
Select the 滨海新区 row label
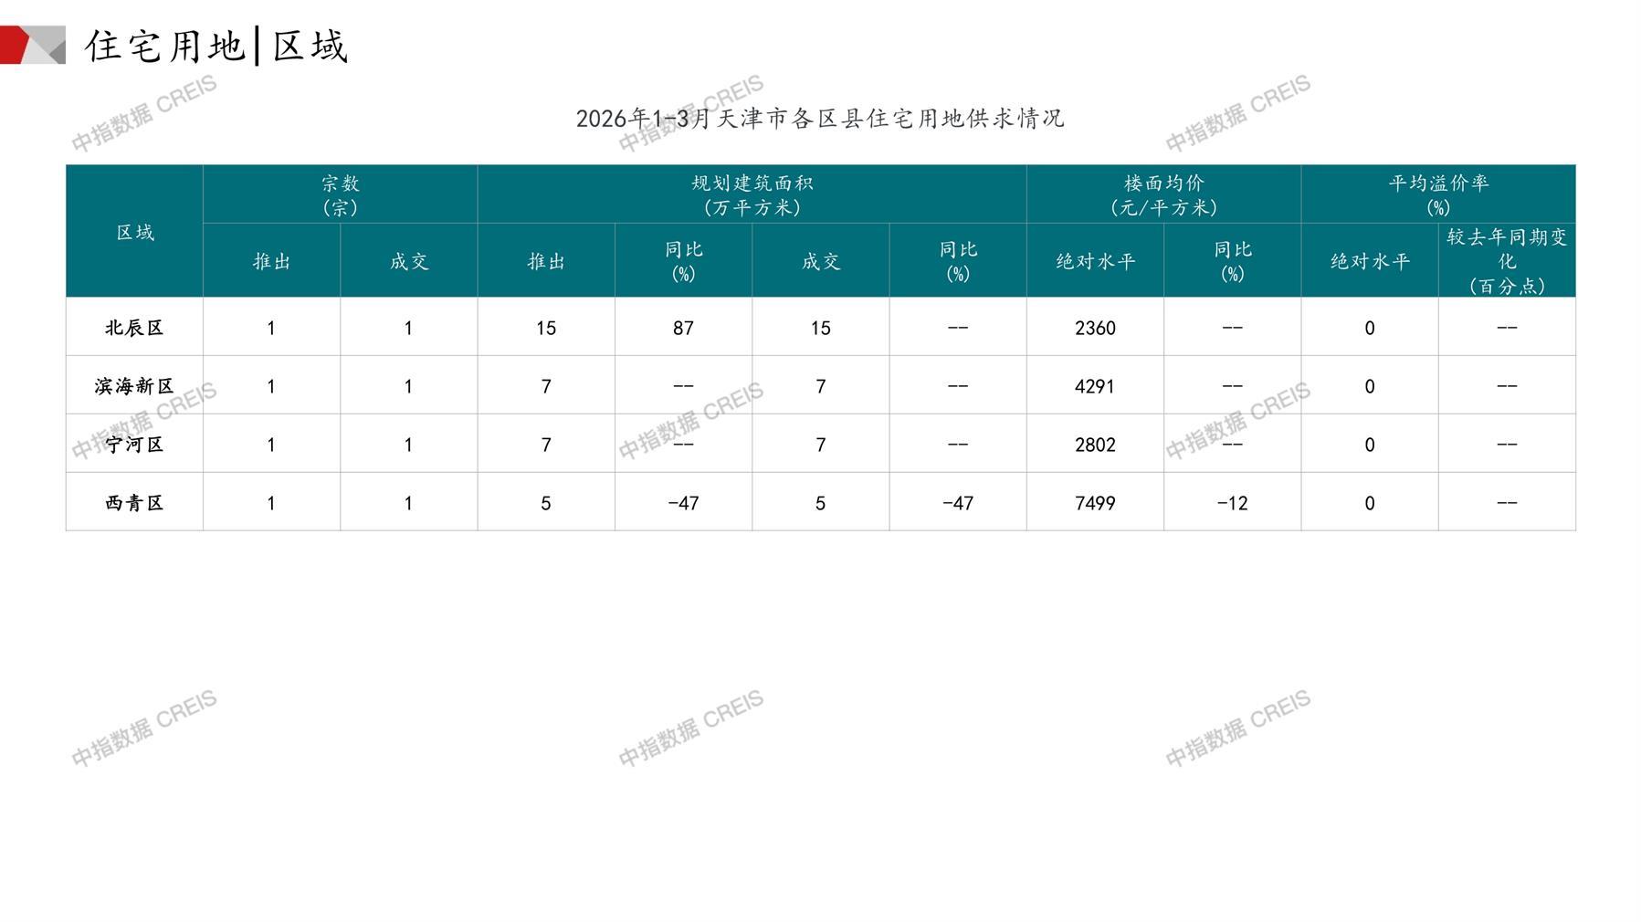134,386
